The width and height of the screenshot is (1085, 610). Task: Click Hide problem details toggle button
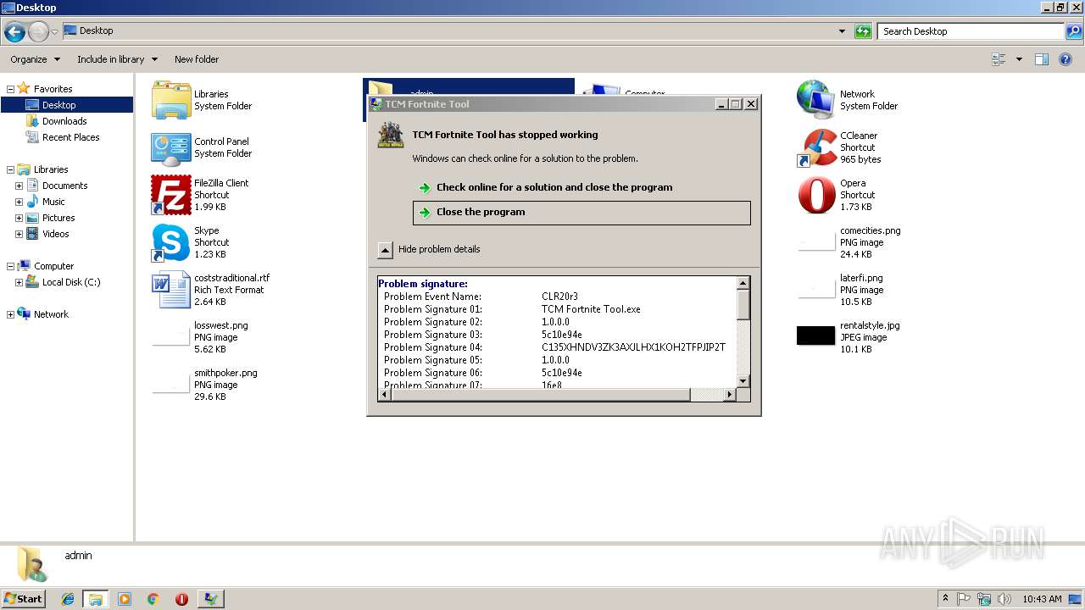pos(385,249)
